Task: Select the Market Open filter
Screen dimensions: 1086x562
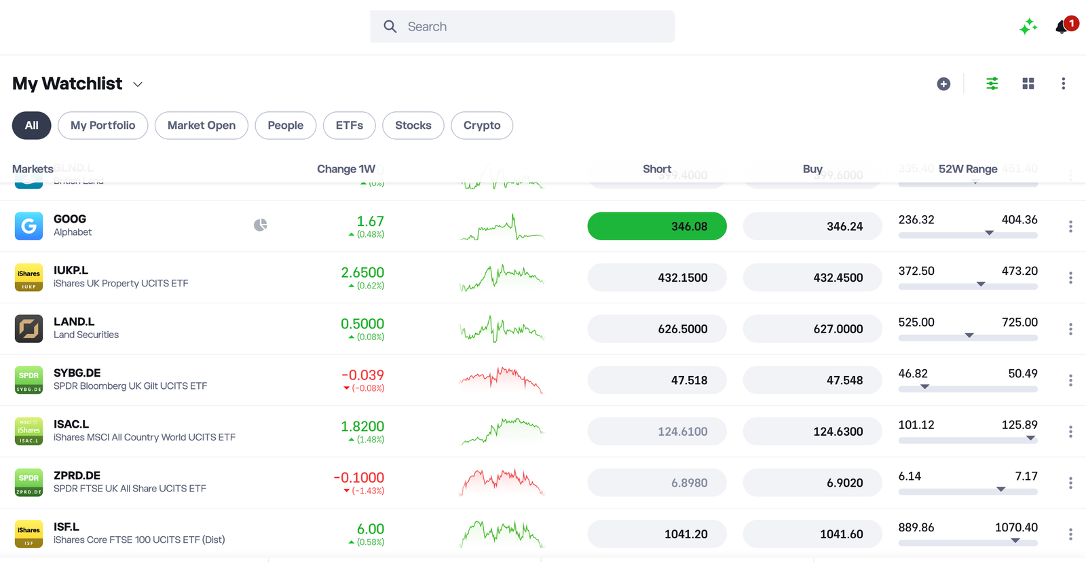Action: pyautogui.click(x=202, y=126)
